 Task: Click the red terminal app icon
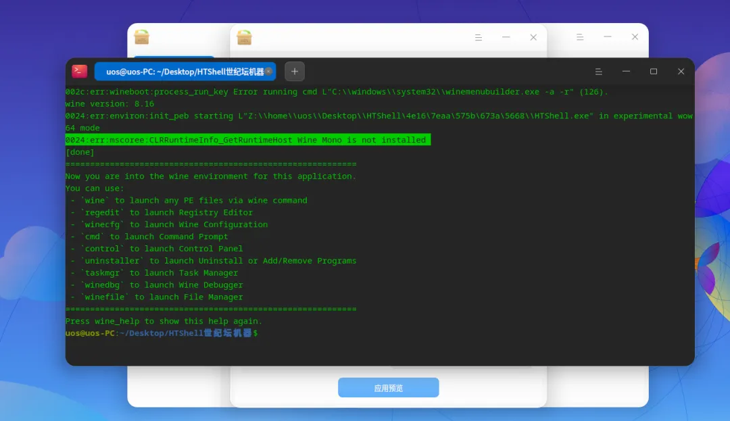pyautogui.click(x=80, y=71)
